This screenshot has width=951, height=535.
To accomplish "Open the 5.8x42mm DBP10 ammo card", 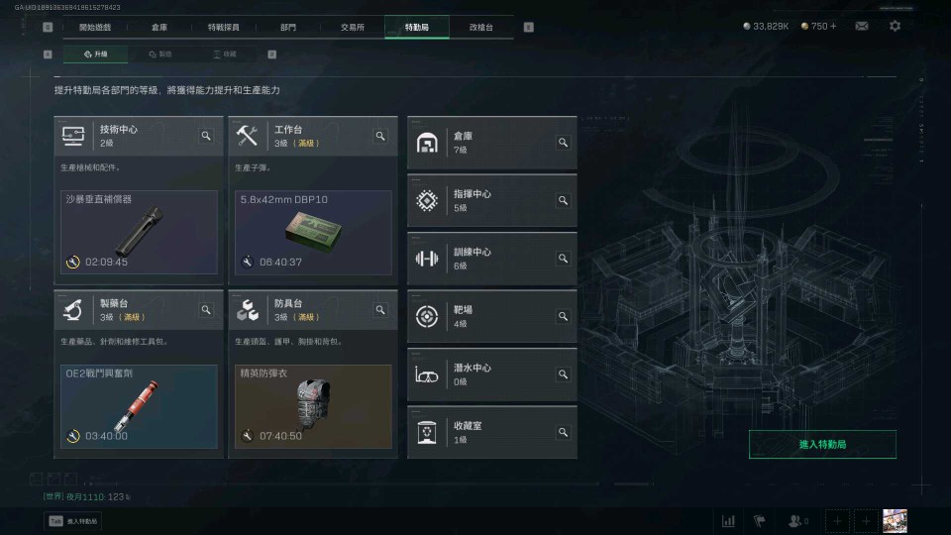I will click(313, 232).
